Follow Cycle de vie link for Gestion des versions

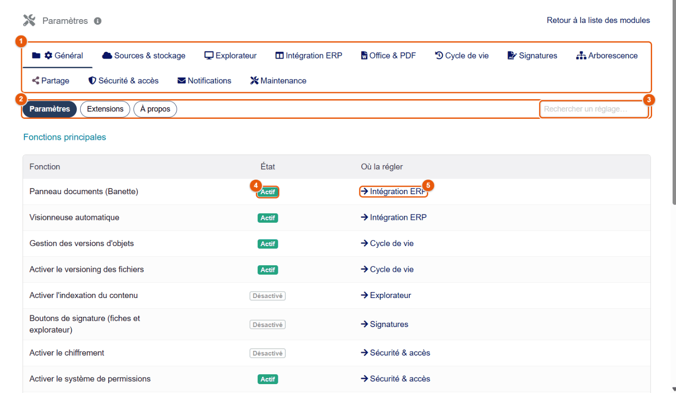tap(387, 244)
